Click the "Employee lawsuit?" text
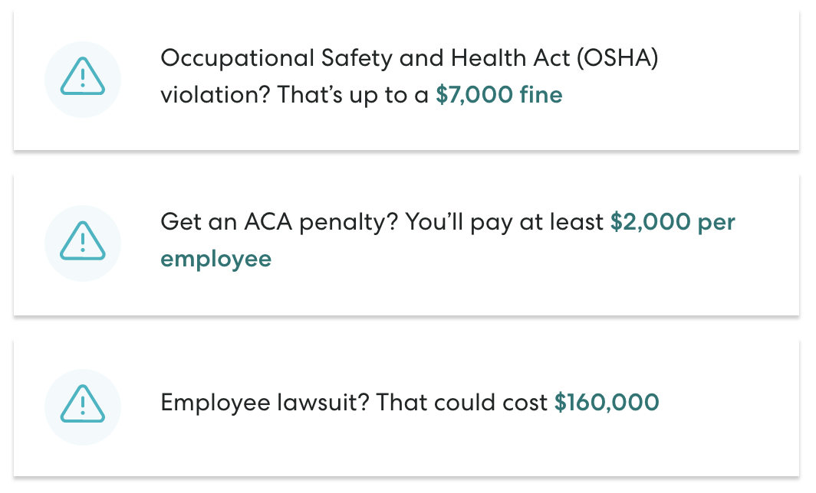 click(x=265, y=403)
